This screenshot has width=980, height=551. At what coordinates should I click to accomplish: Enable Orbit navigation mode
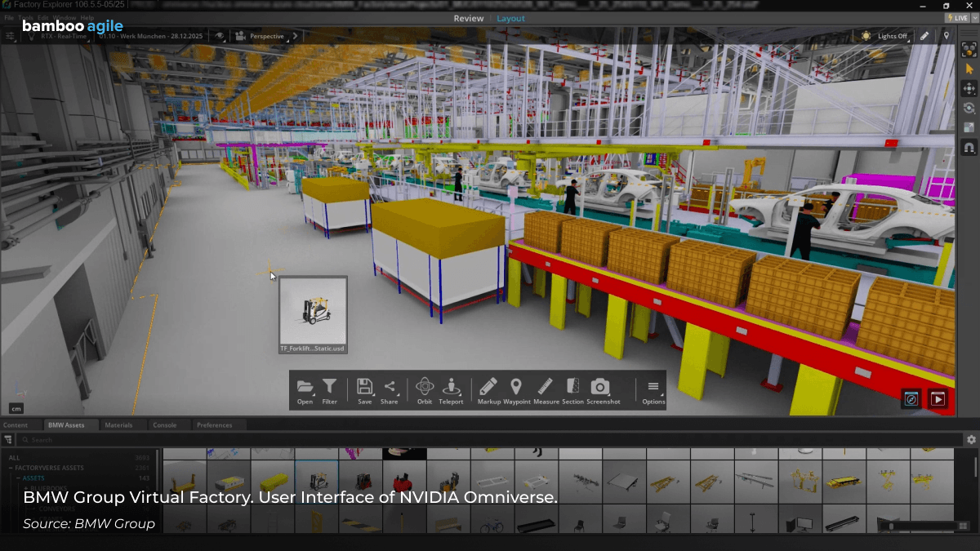(424, 388)
